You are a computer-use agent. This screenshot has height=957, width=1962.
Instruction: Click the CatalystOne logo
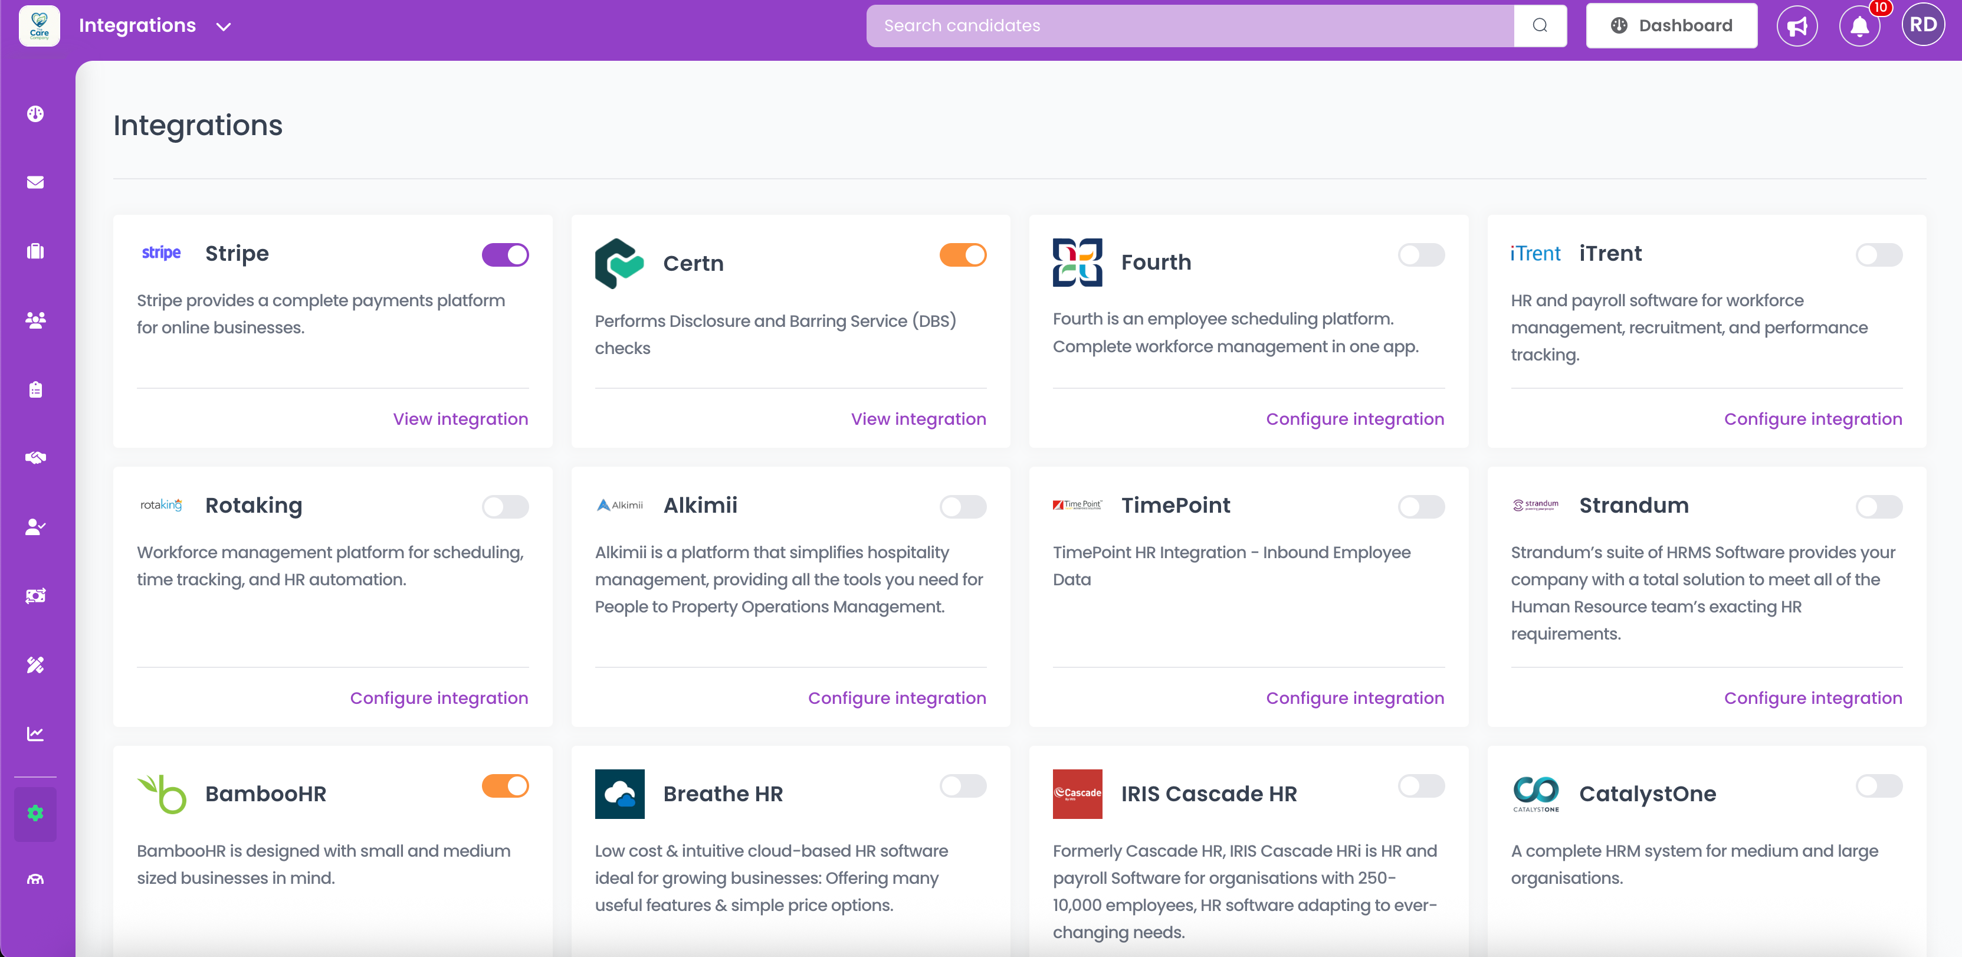tap(1536, 794)
